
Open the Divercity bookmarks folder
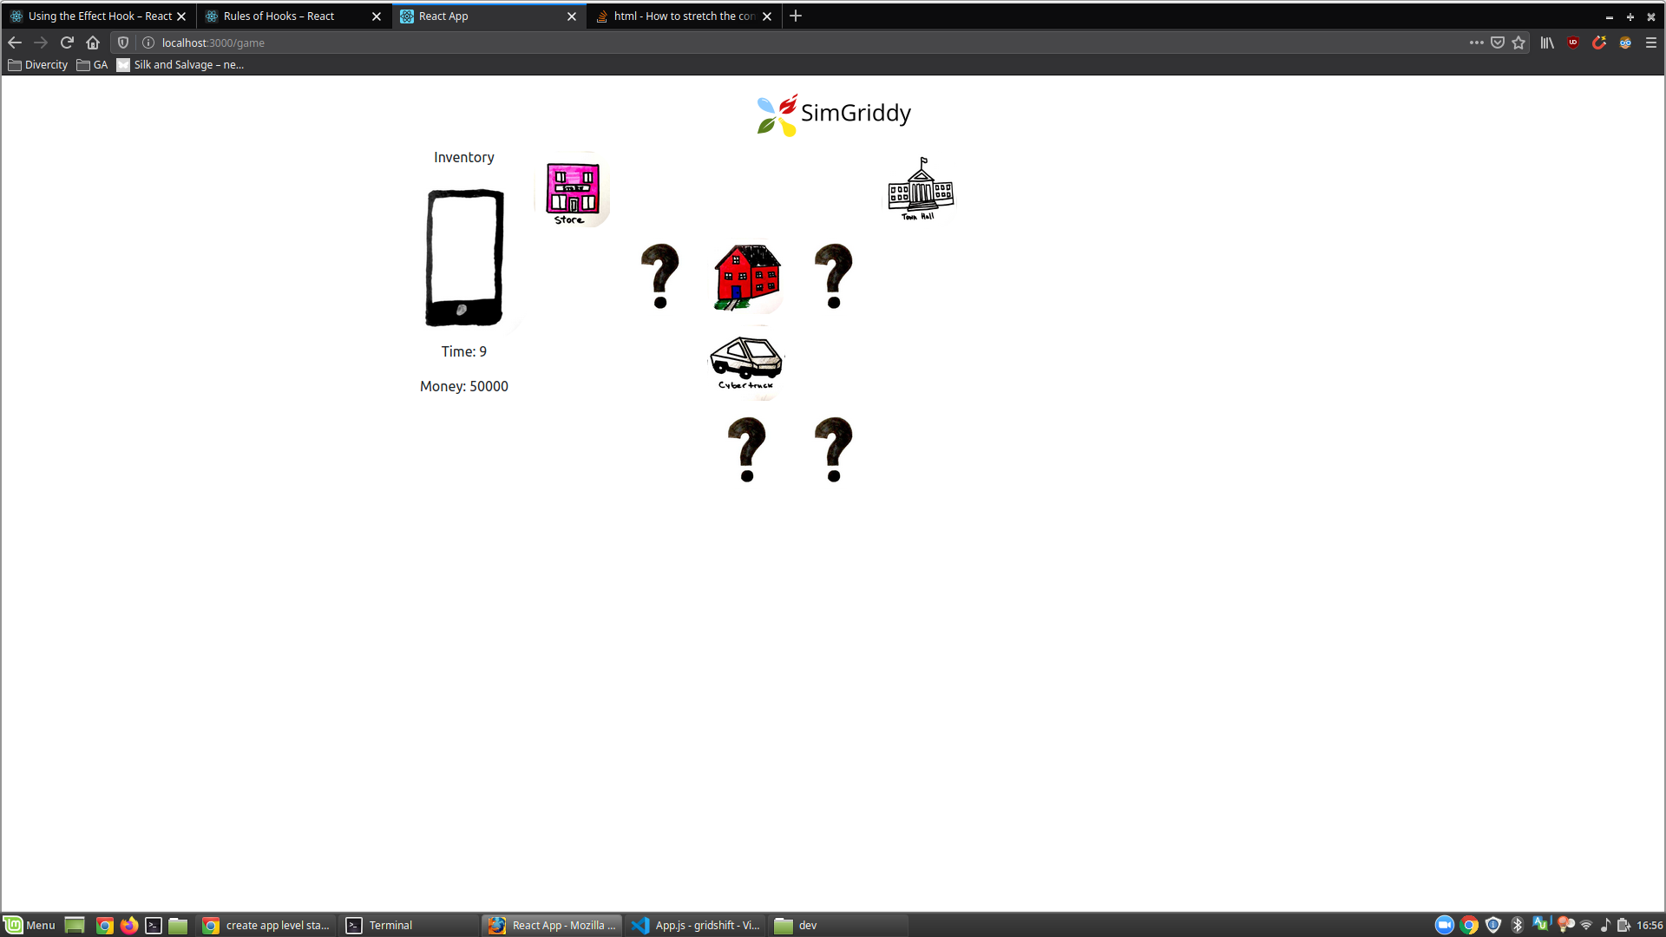pos(38,65)
